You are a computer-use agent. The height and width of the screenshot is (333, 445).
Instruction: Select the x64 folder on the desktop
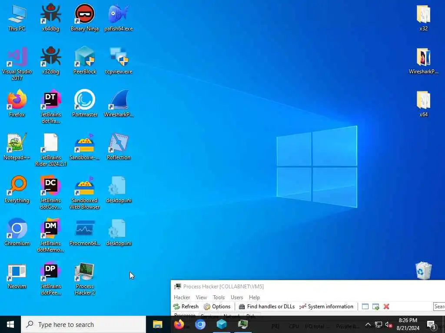(423, 104)
